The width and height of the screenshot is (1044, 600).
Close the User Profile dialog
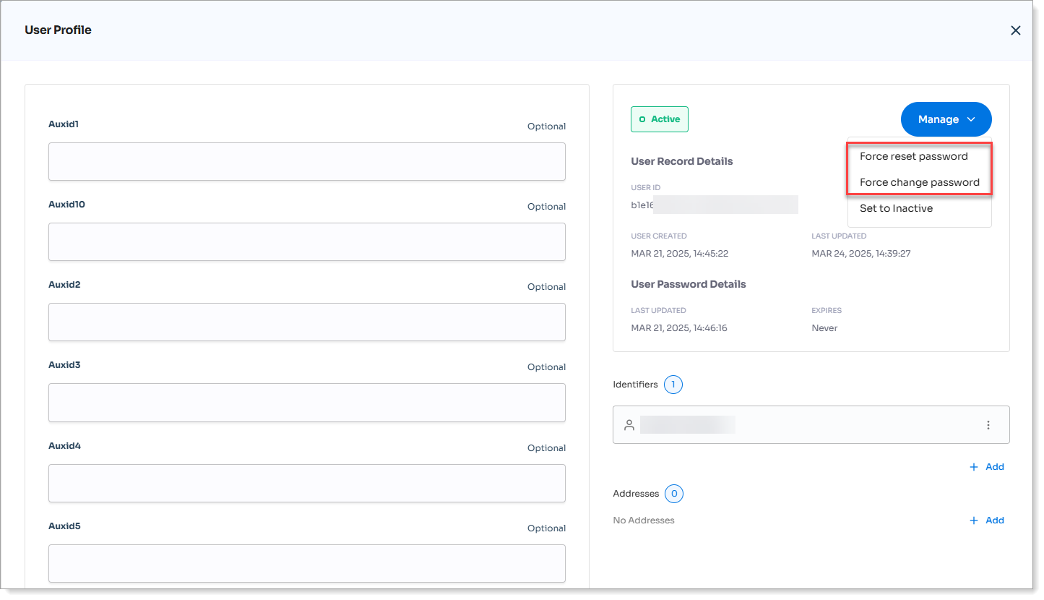pos(1015,30)
